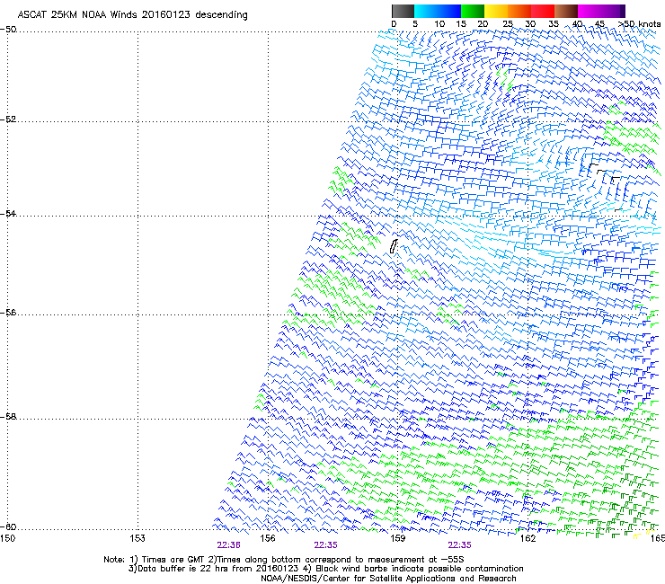Click latitude label -50
Image resolution: width=665 pixels, height=584 pixels.
[9, 30]
